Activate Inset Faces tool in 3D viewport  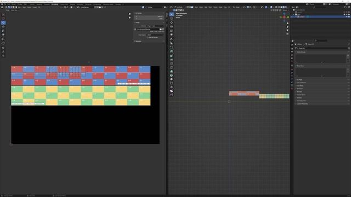(x=172, y=56)
